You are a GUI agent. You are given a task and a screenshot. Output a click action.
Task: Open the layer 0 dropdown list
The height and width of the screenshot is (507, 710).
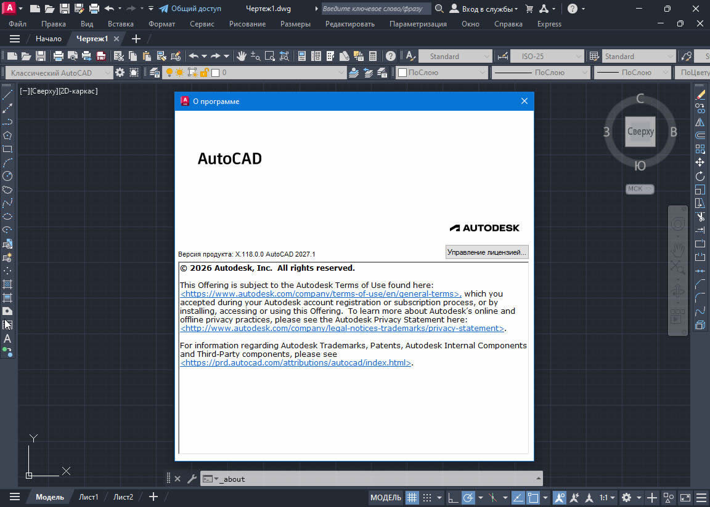[x=253, y=73]
